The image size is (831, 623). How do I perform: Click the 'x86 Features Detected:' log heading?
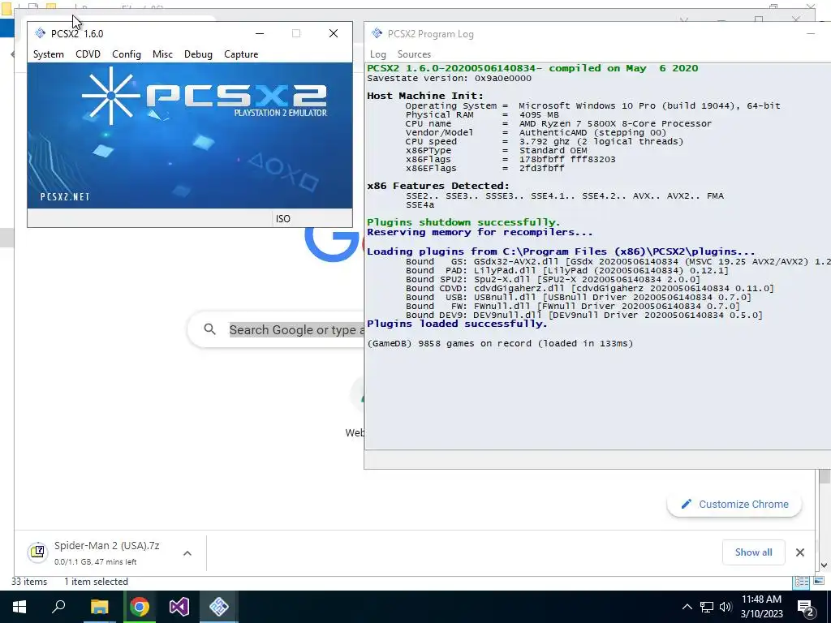(x=437, y=186)
